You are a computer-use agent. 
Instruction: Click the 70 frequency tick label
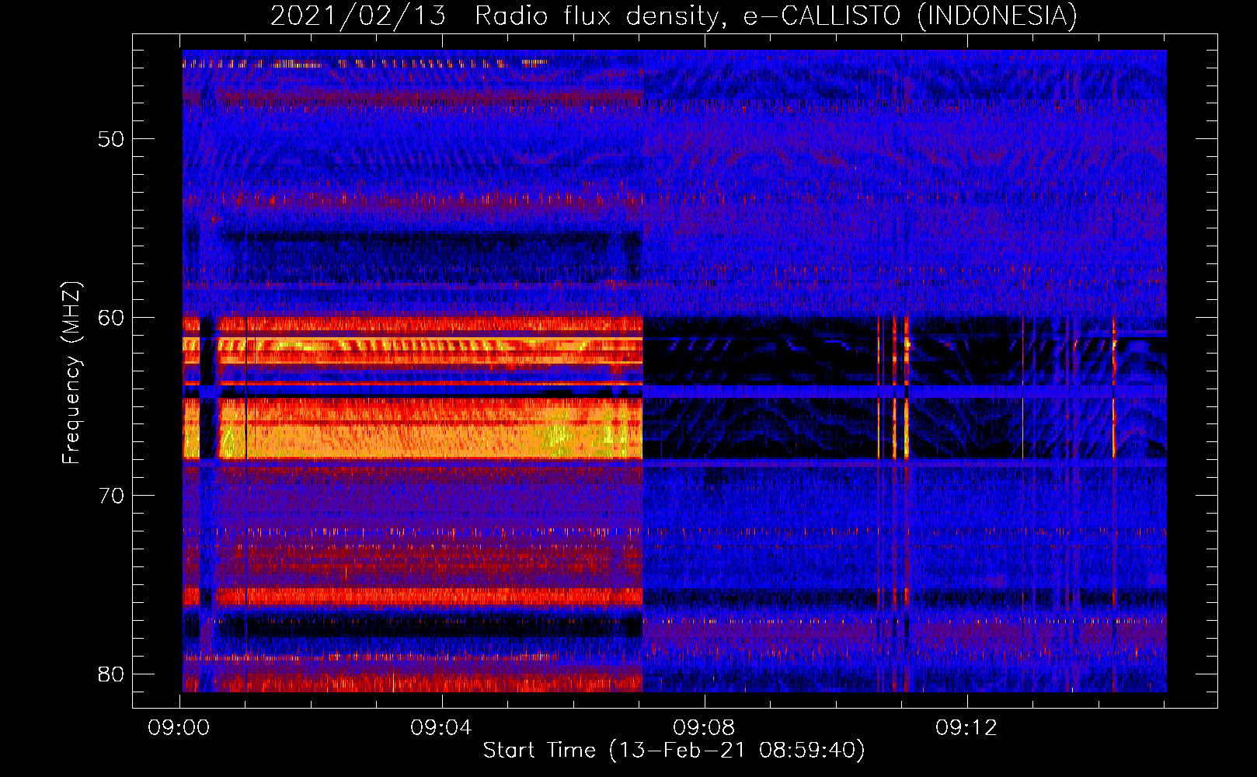tap(112, 496)
